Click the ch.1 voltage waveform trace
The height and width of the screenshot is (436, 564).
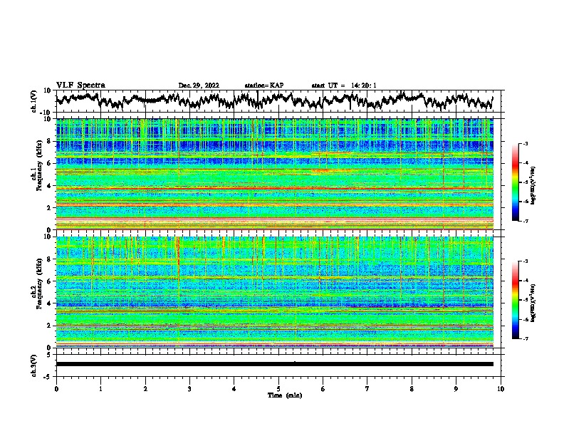tap(274, 100)
